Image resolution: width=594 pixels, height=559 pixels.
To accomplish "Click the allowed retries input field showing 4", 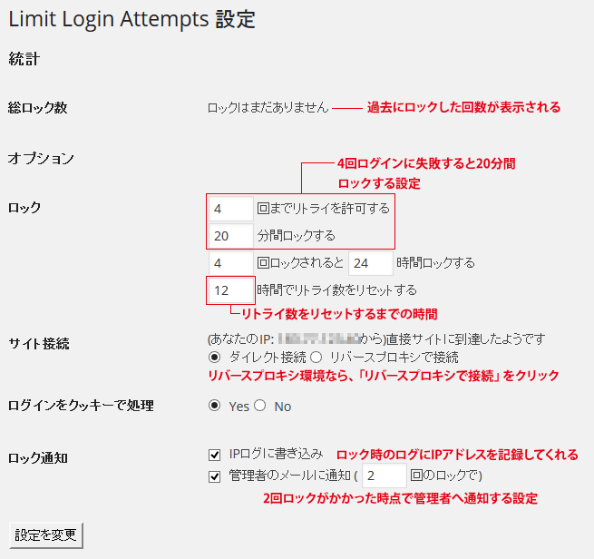I will pyautogui.click(x=230, y=209).
